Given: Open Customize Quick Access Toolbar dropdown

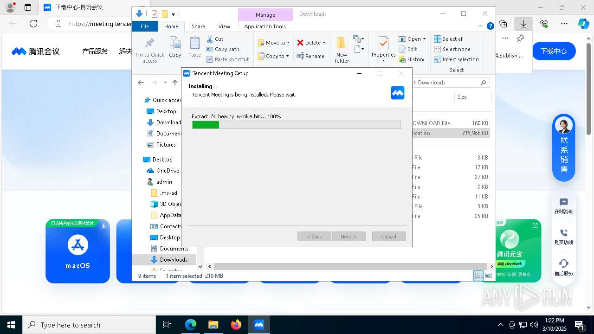Looking at the screenshot, I should (173, 14).
